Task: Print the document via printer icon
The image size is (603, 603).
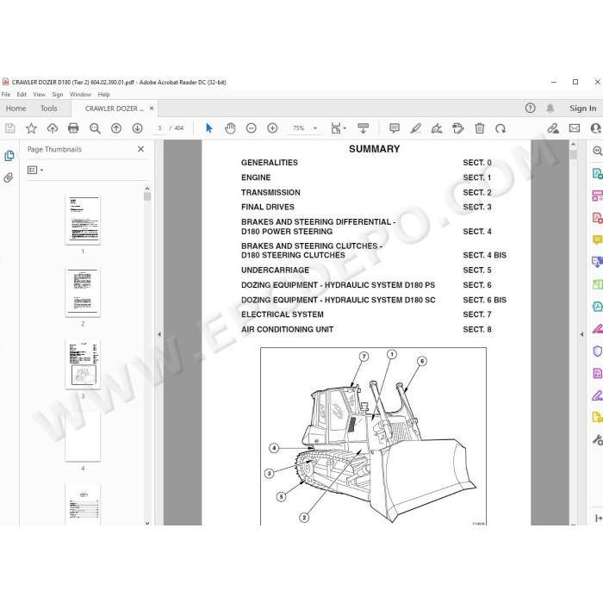Action: pyautogui.click(x=73, y=128)
